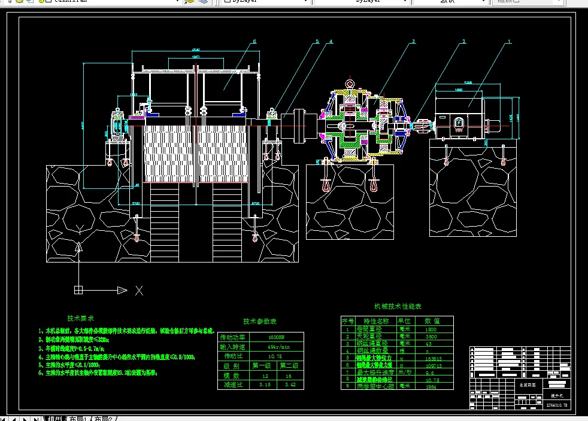Image resolution: width=588 pixels, height=421 pixels.
Task: Switch to the 布局1 layout tab
Action: click(x=78, y=419)
